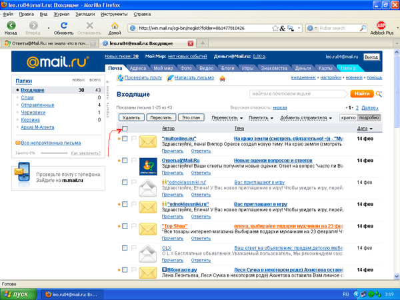This screenshot has height=300, width=400.
Task: Open the Знакомства tab
Action: tap(274, 68)
